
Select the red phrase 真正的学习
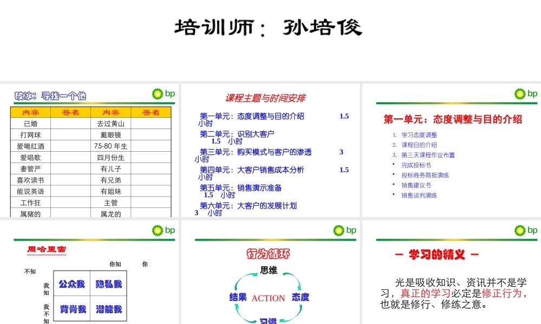coord(425,293)
